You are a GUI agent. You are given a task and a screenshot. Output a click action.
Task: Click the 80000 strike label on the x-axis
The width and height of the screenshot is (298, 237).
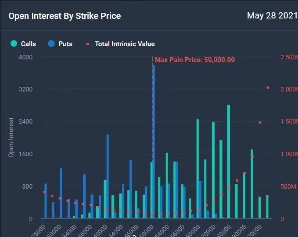223,231
